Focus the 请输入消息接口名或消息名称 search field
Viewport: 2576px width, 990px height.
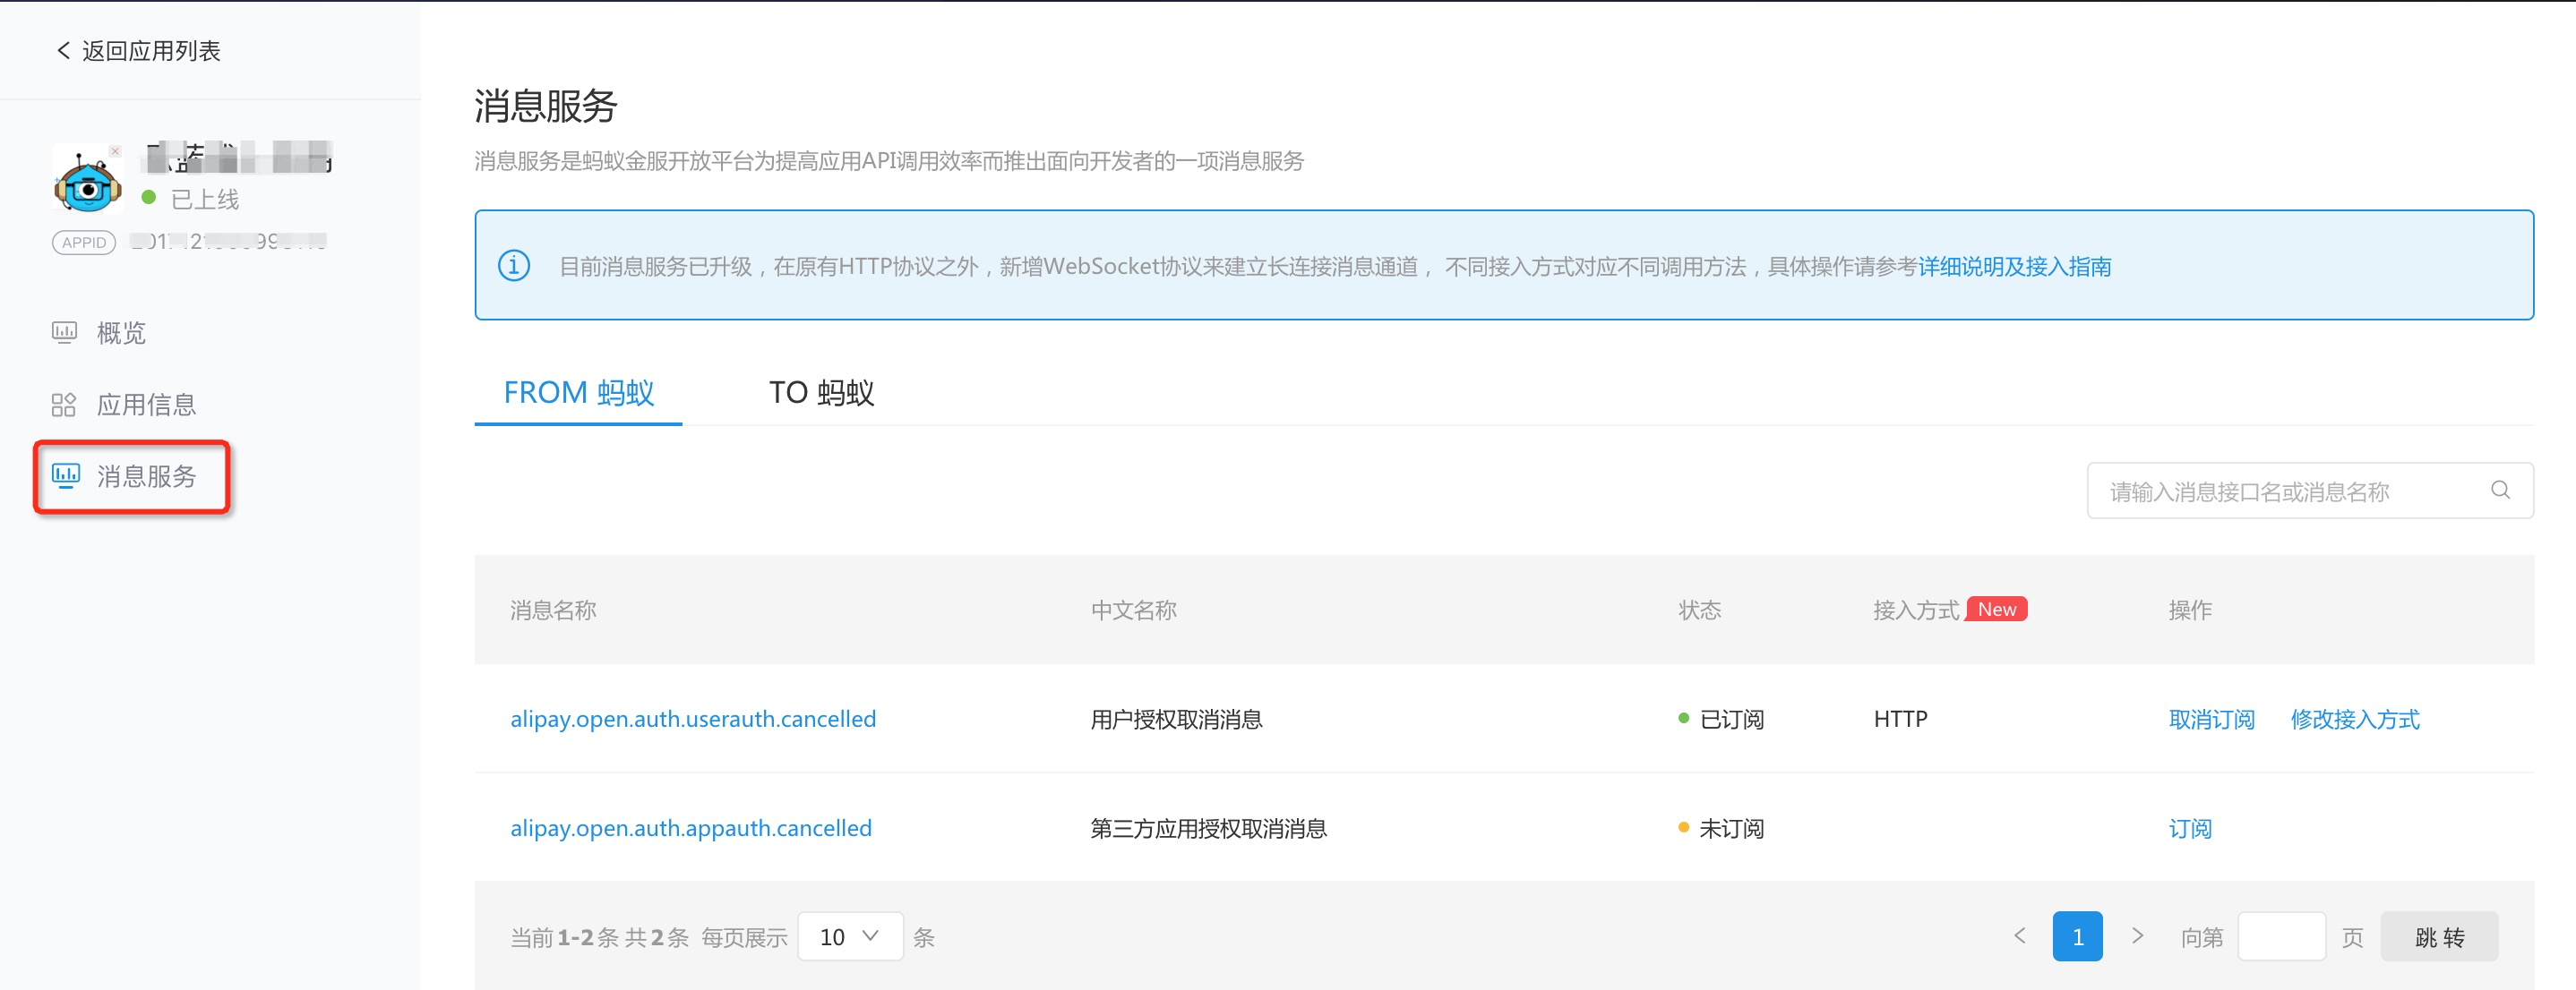click(x=2310, y=491)
